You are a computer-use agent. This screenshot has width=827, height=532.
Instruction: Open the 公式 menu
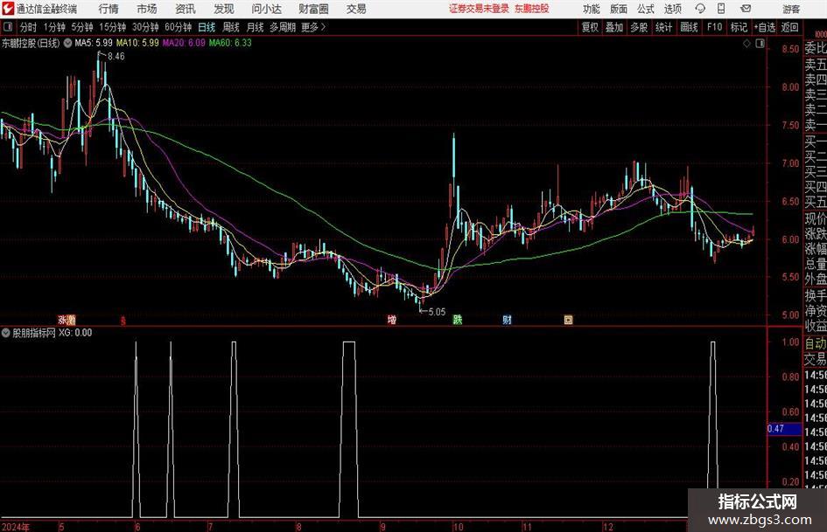(x=646, y=9)
